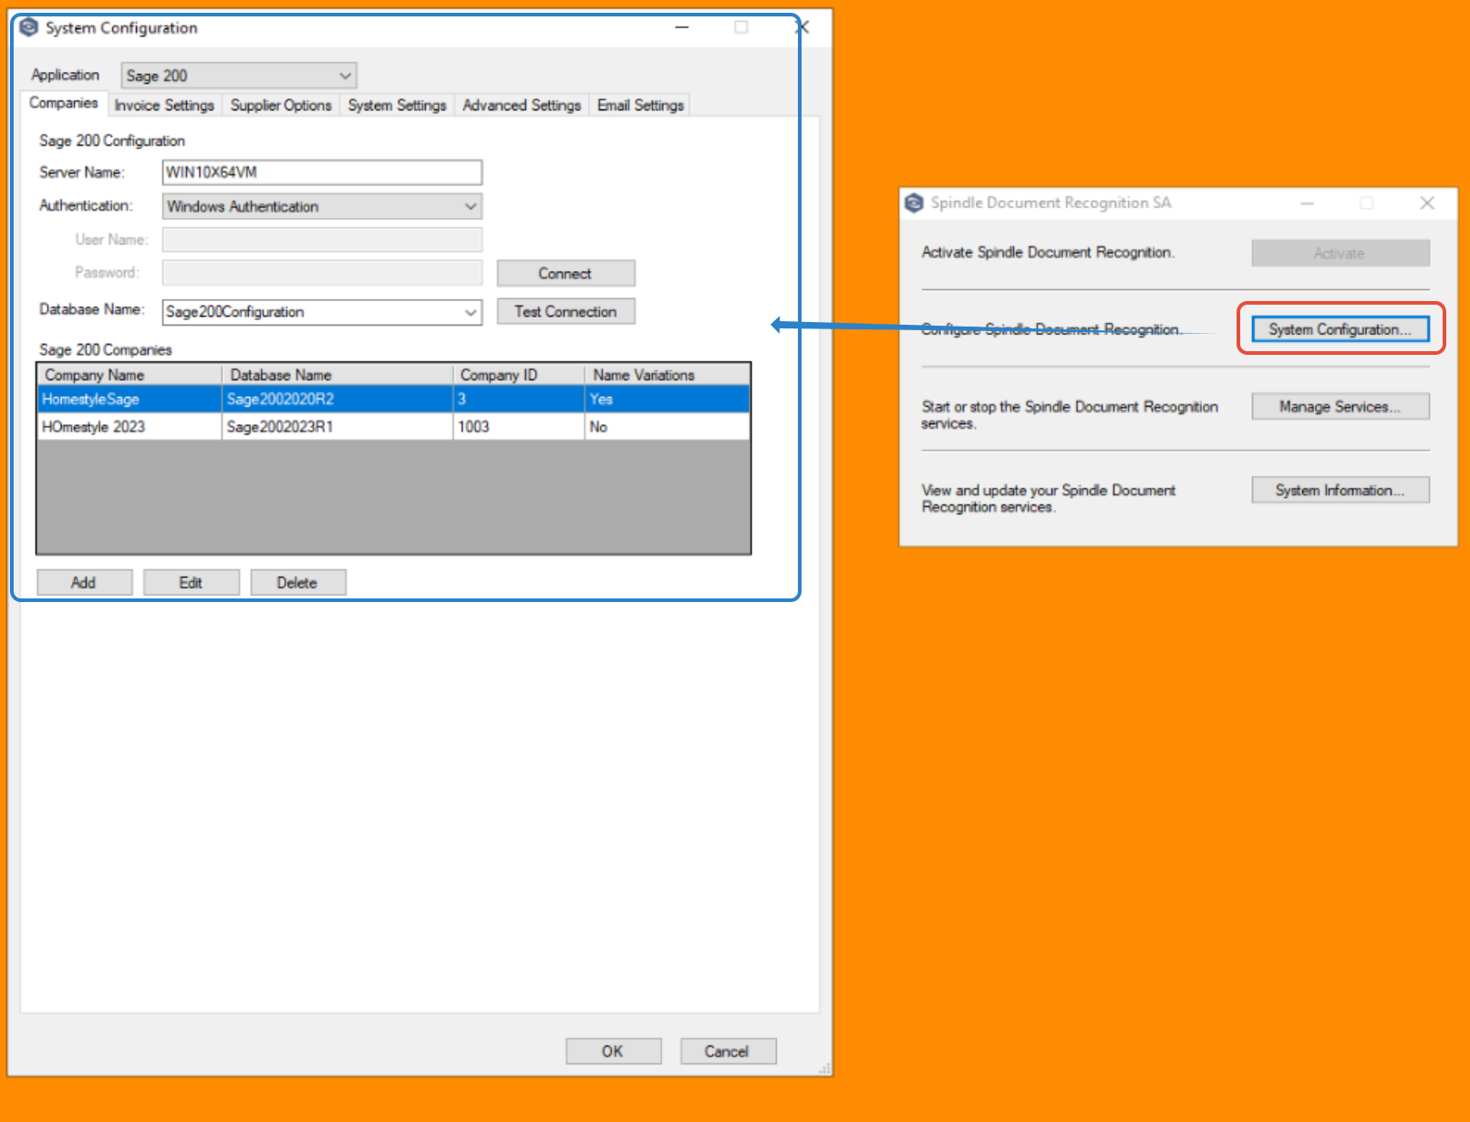Open the Invoice Settings tab
This screenshot has height=1122, width=1470.
click(x=164, y=106)
